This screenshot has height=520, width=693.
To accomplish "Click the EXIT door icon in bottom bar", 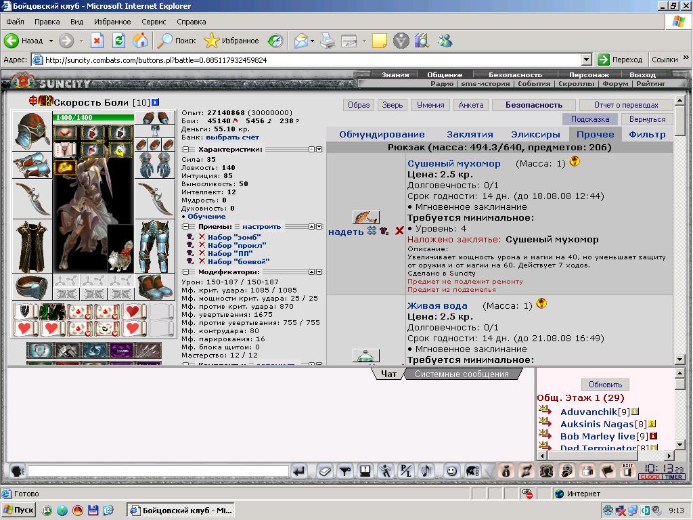I will click(627, 471).
